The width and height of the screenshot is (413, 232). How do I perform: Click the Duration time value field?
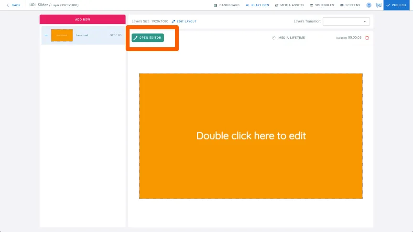(x=355, y=38)
